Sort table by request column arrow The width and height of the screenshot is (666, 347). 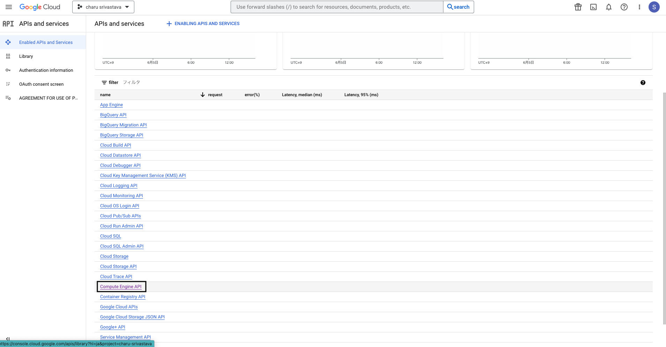pos(202,94)
